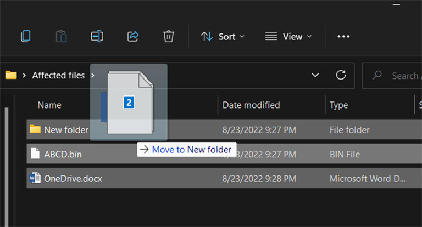Expand chevron after Affected files breadcrumb

(92, 75)
